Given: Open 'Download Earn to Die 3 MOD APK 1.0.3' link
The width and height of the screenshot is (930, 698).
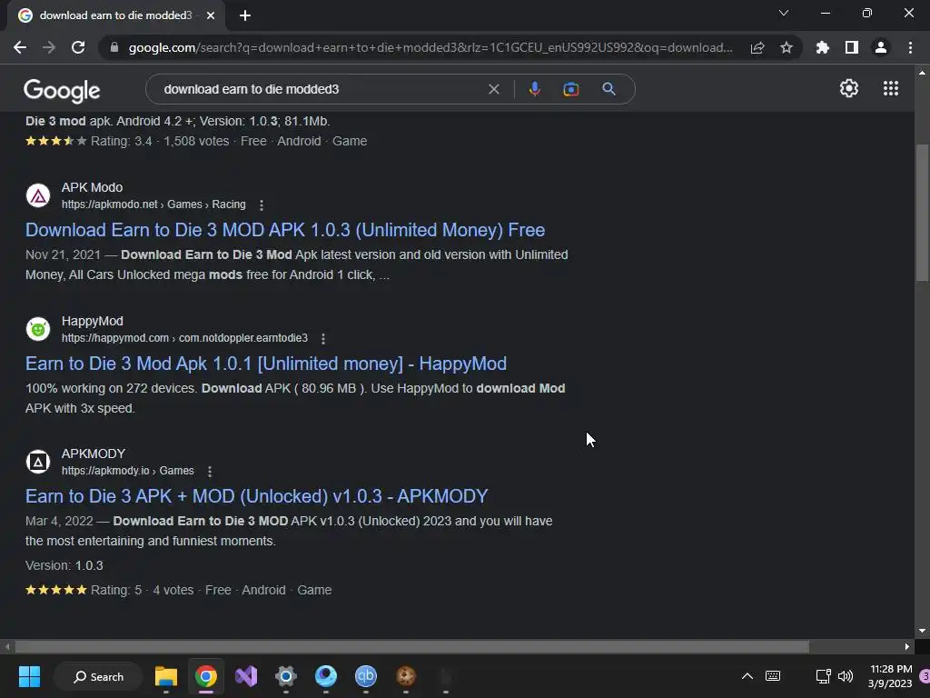Looking at the screenshot, I should coord(285,230).
